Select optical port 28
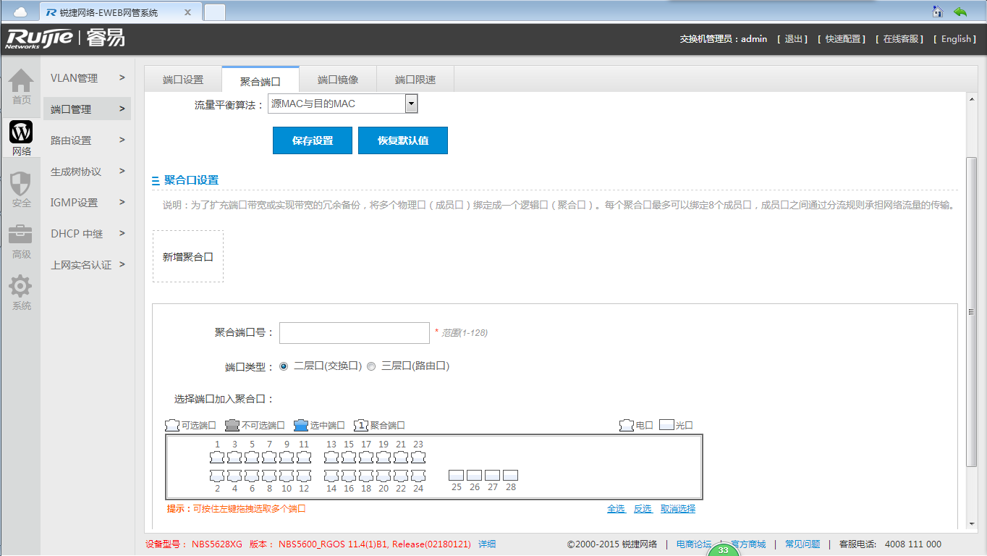The image size is (987, 556). click(510, 476)
